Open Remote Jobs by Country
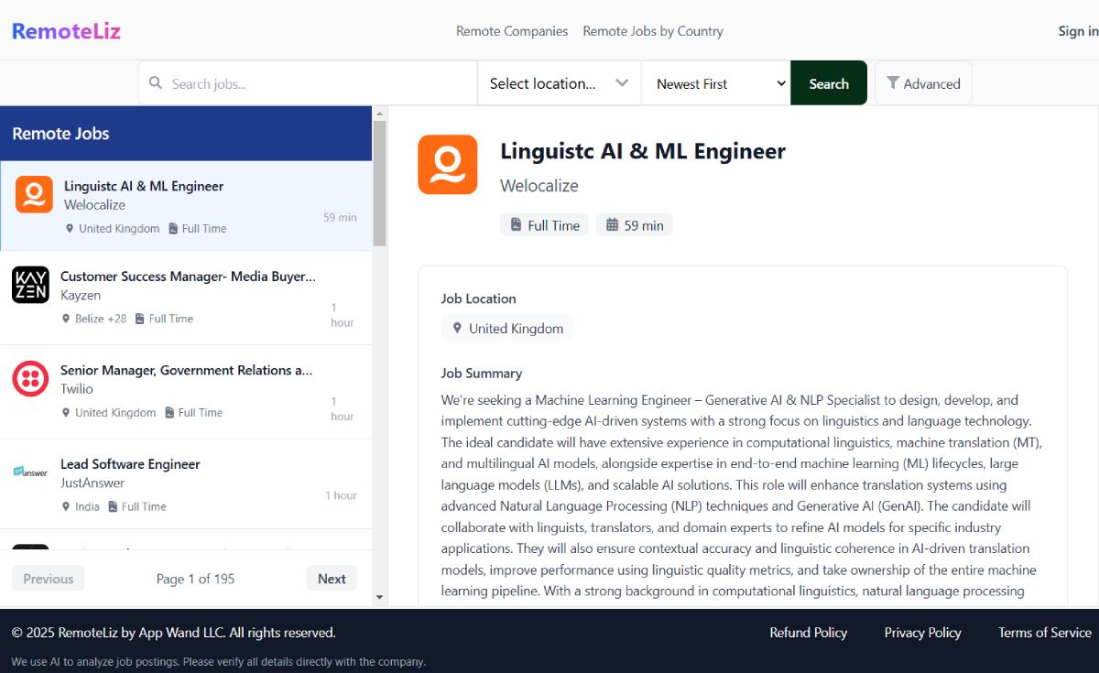 653,31
